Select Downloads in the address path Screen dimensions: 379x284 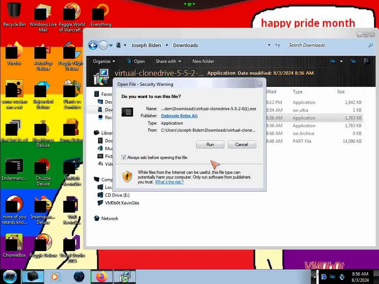click(x=185, y=45)
